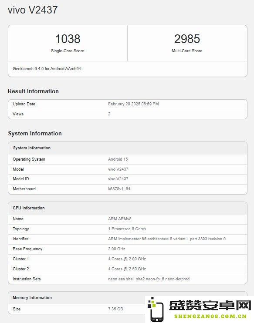This screenshot has width=254, height=323.
Task: Click the Instruction Sets label
Action: click(27, 279)
